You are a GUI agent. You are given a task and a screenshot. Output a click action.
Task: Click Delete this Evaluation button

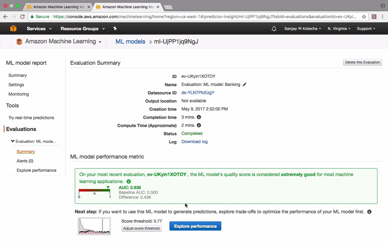363,62
